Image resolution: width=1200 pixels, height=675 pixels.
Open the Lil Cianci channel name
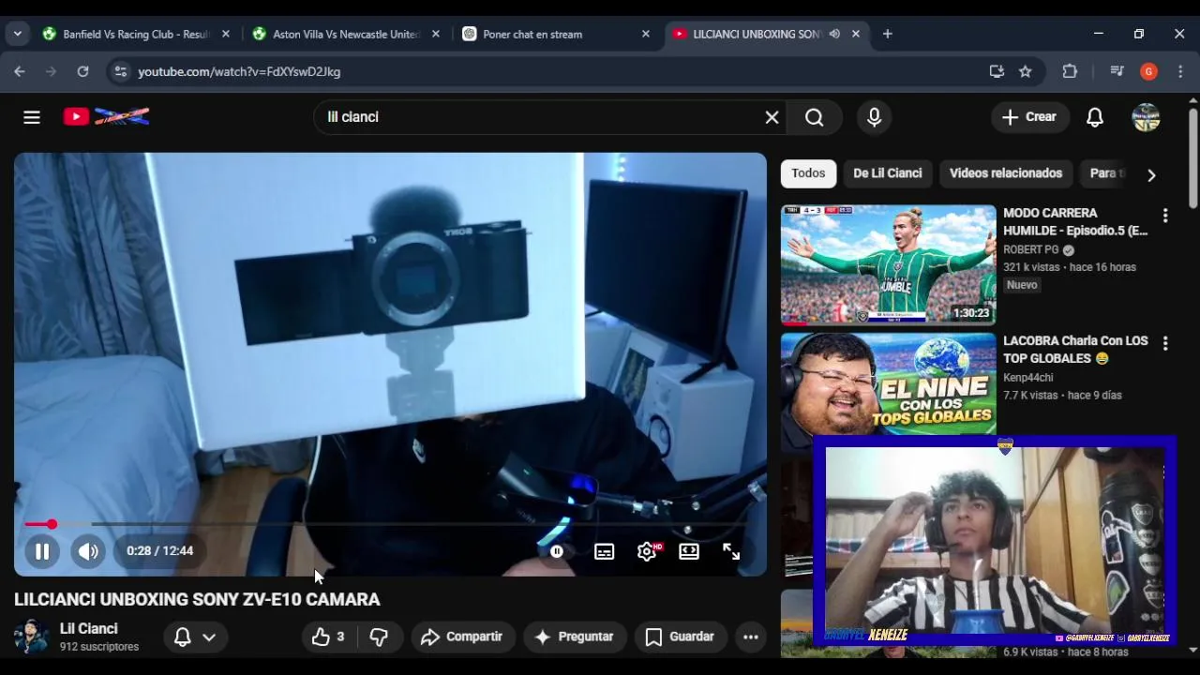[x=89, y=629]
